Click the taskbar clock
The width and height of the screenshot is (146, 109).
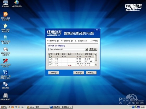pyautogui.click(x=143, y=107)
